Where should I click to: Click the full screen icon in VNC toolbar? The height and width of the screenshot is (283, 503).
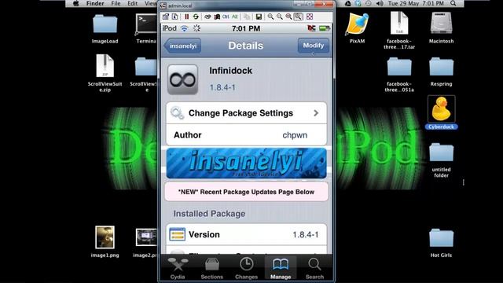tap(310, 17)
